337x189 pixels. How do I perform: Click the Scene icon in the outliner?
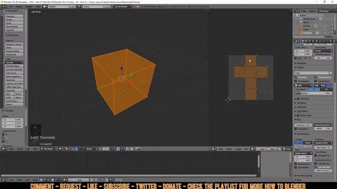[x=298, y=15]
